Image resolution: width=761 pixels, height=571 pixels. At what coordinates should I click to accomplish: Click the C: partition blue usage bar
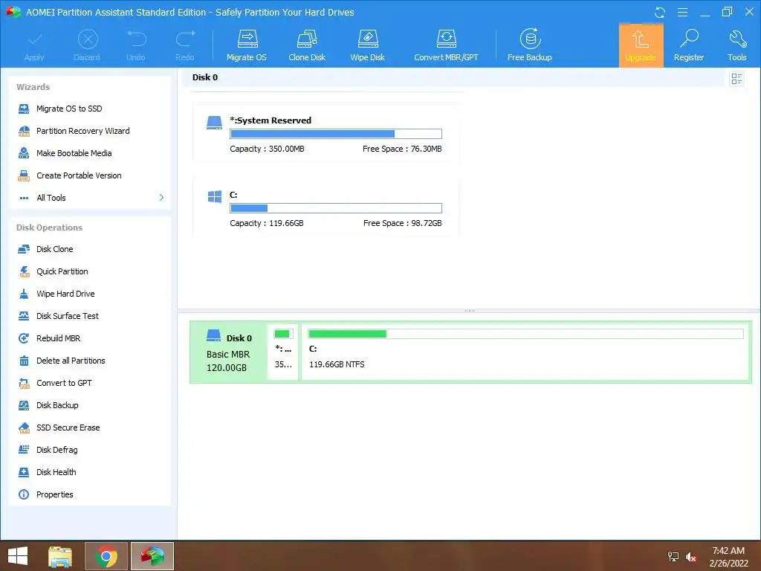pos(336,208)
